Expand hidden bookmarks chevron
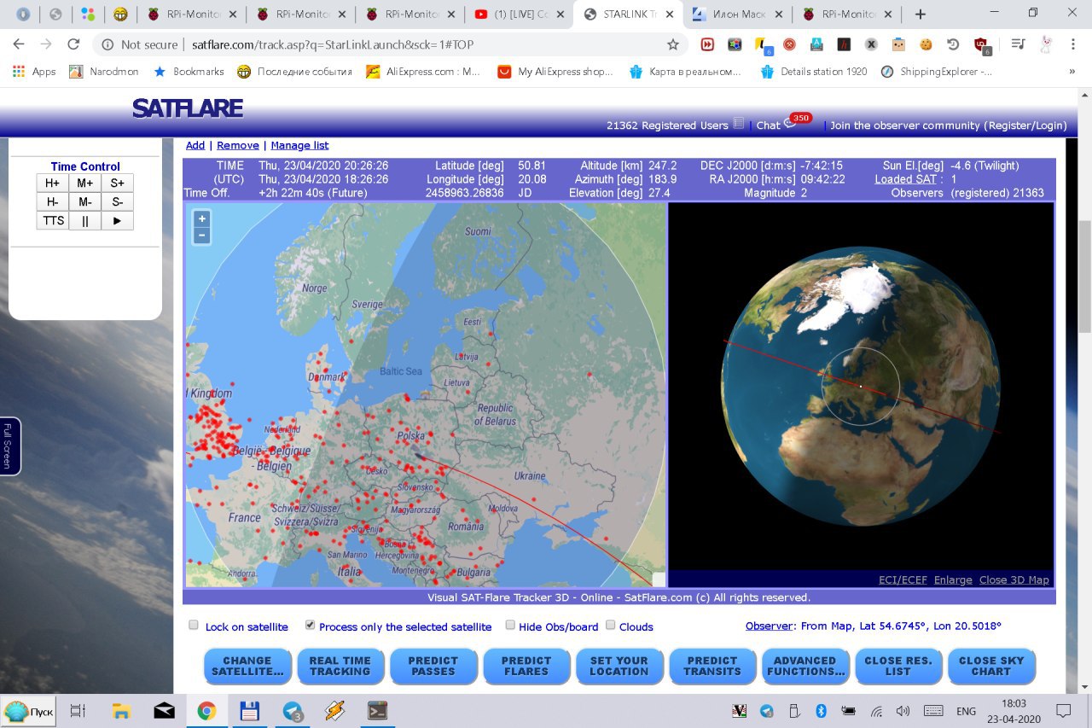This screenshot has width=1092, height=728. (1072, 72)
